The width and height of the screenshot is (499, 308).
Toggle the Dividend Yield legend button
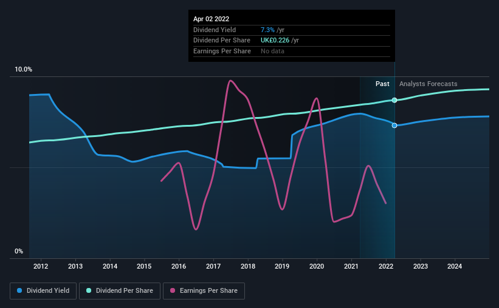[x=43, y=291]
